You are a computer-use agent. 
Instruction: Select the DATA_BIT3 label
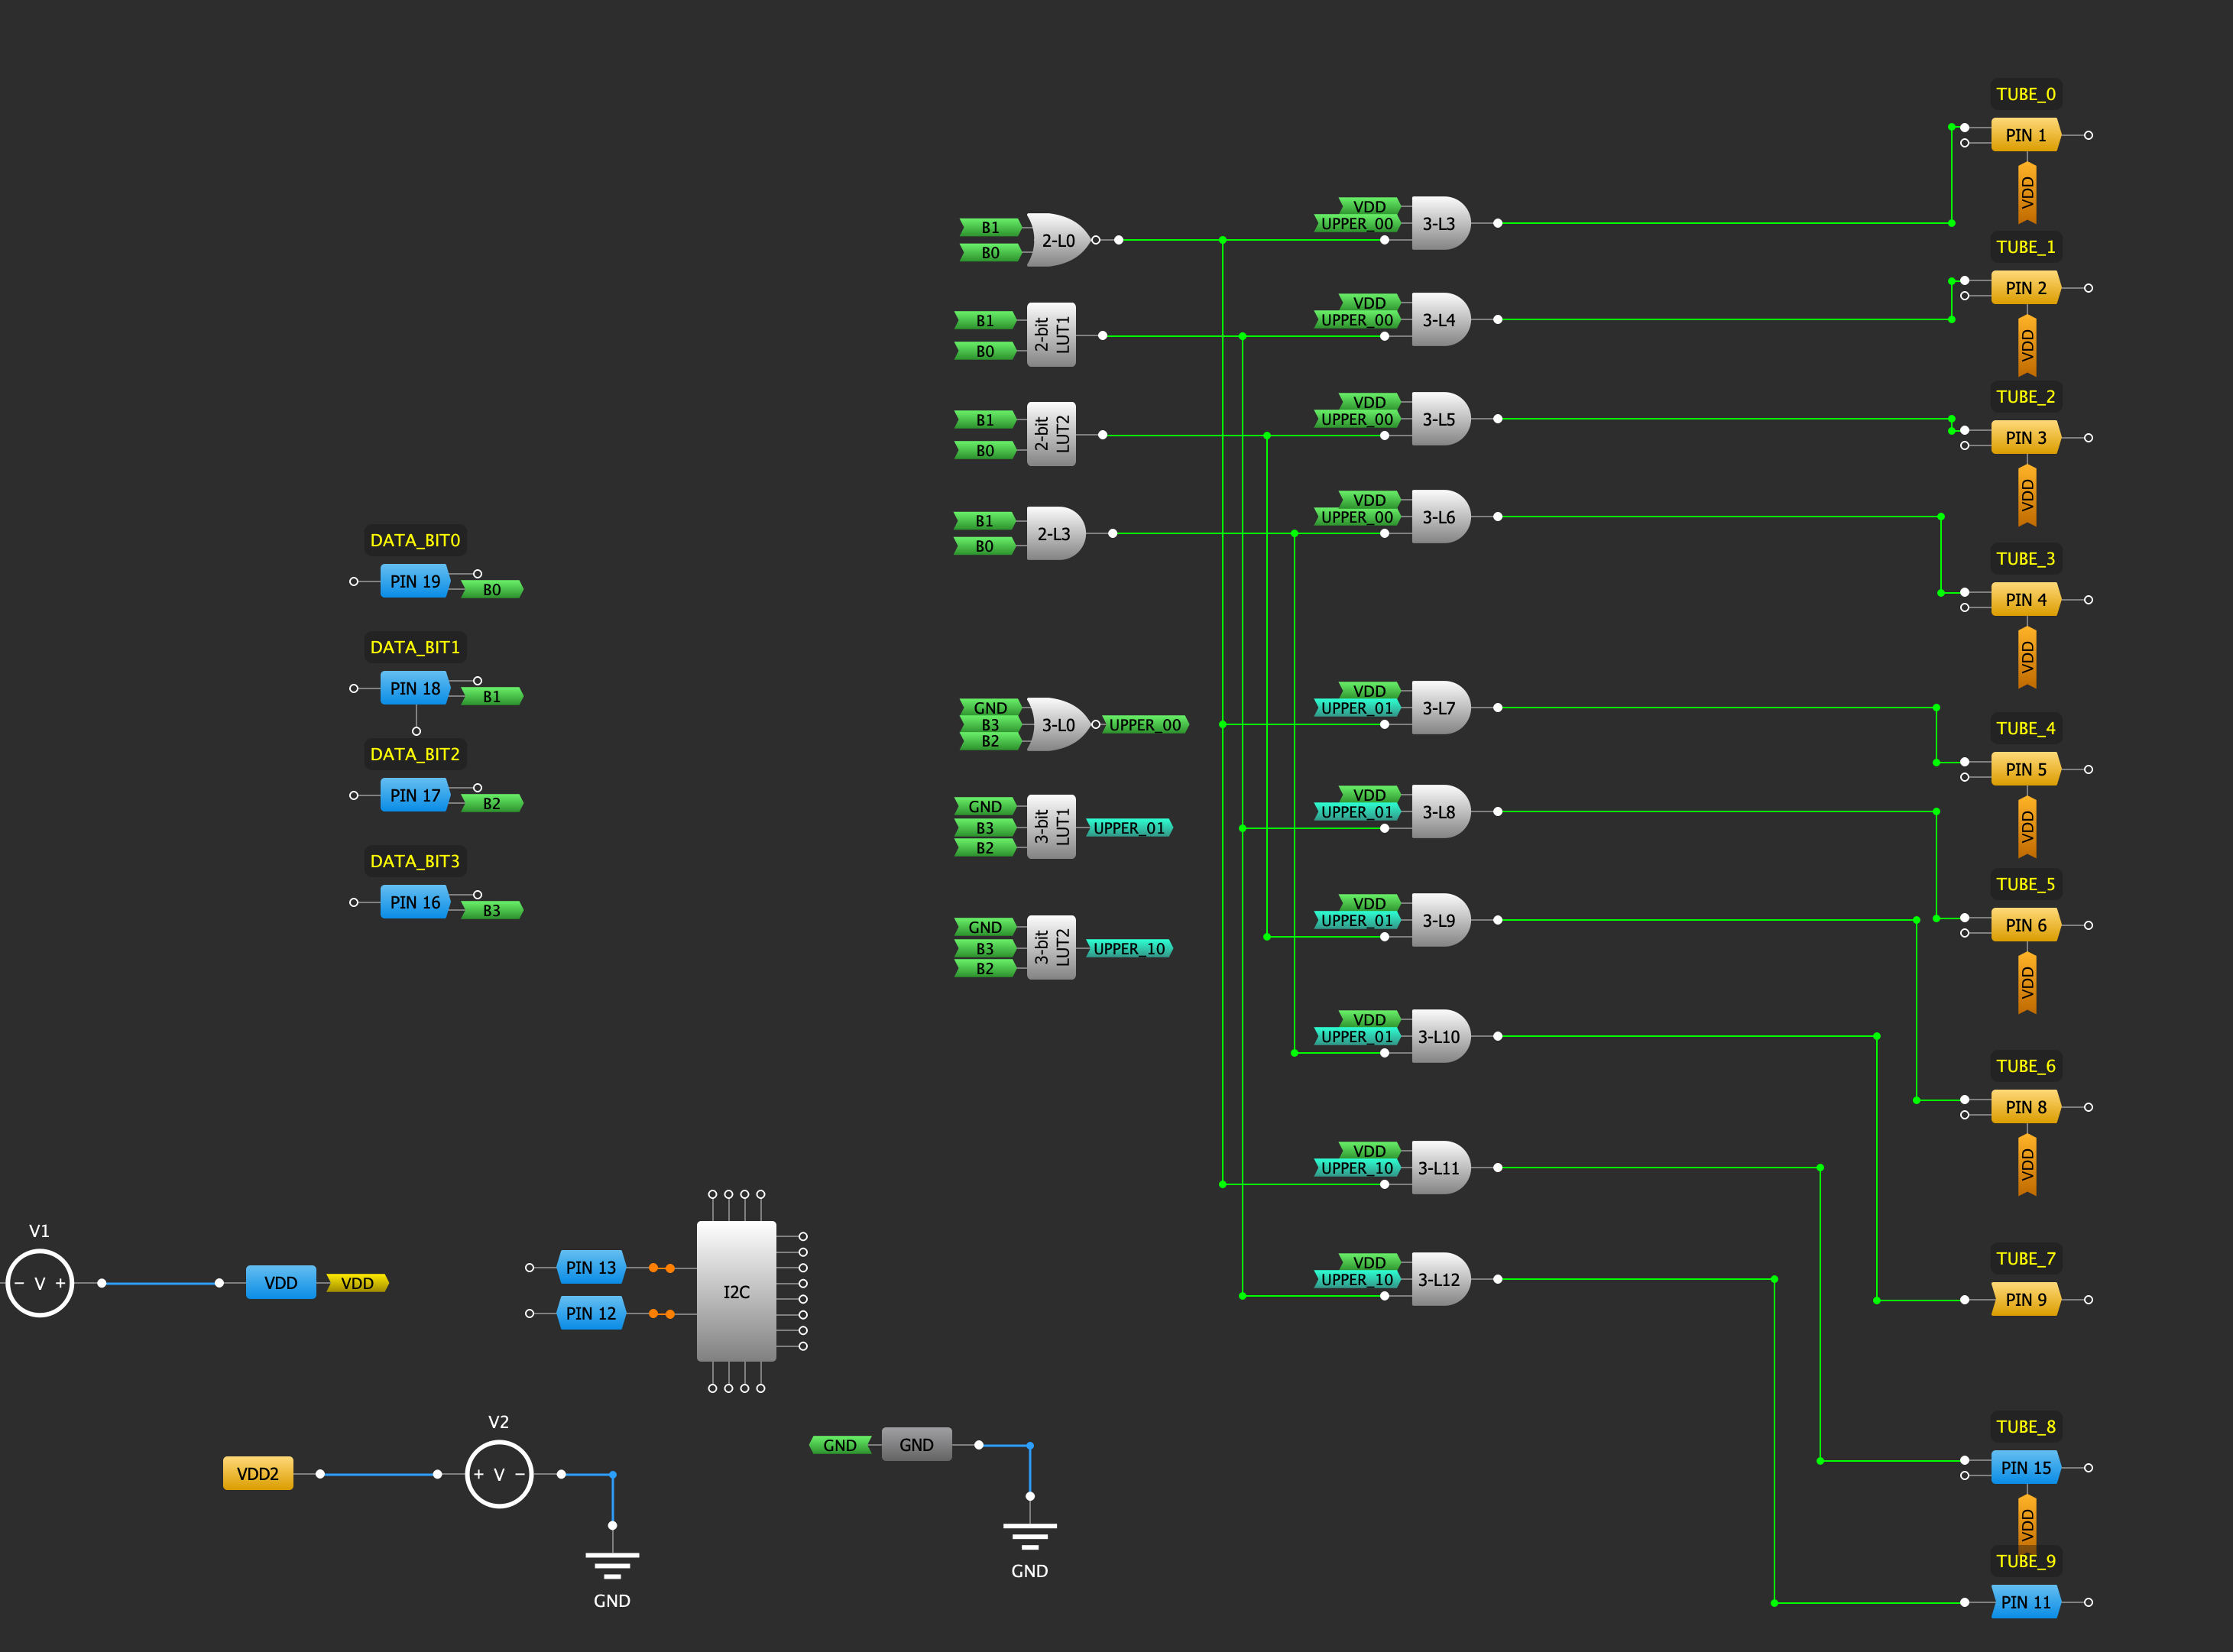(415, 861)
